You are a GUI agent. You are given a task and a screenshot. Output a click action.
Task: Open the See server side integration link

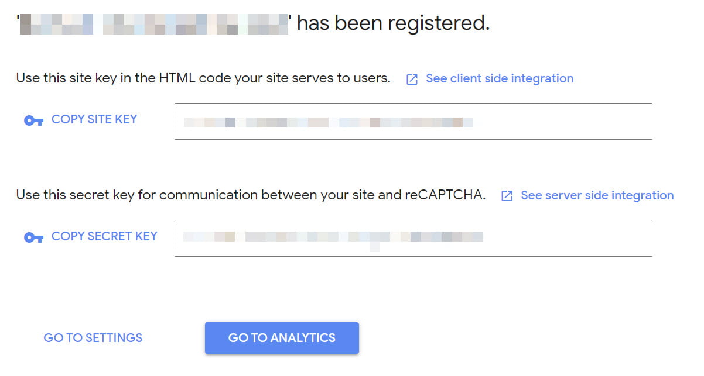click(x=597, y=195)
